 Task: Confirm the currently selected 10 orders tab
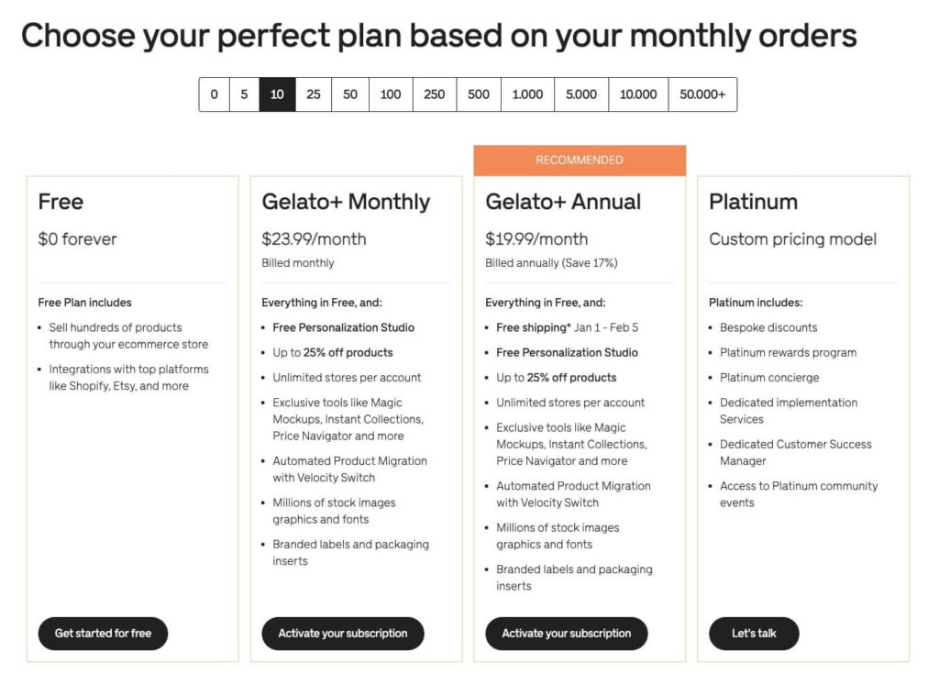(277, 94)
